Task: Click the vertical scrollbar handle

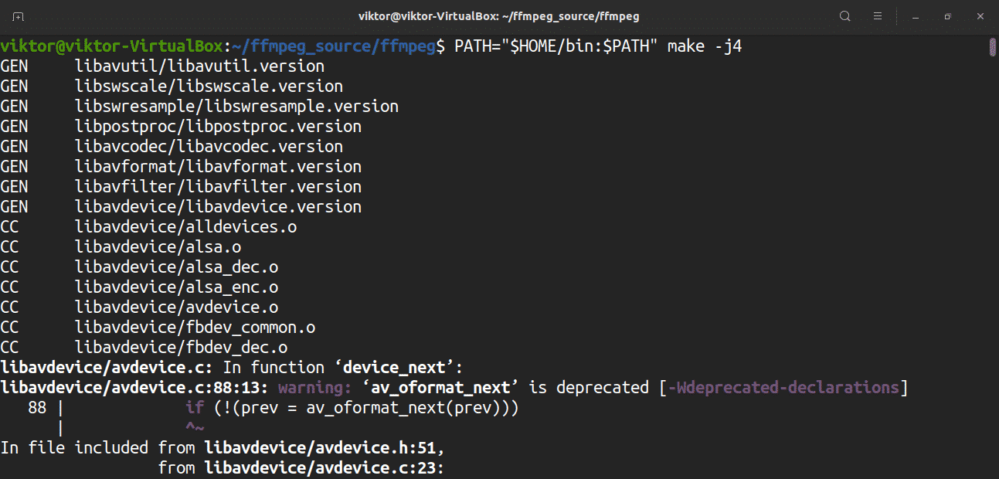Action: click(993, 47)
